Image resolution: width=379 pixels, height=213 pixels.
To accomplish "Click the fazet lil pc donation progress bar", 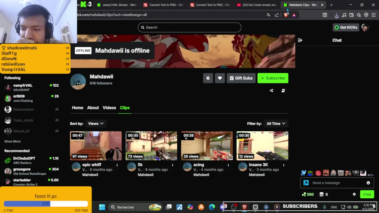I will pyautogui.click(x=46, y=204).
